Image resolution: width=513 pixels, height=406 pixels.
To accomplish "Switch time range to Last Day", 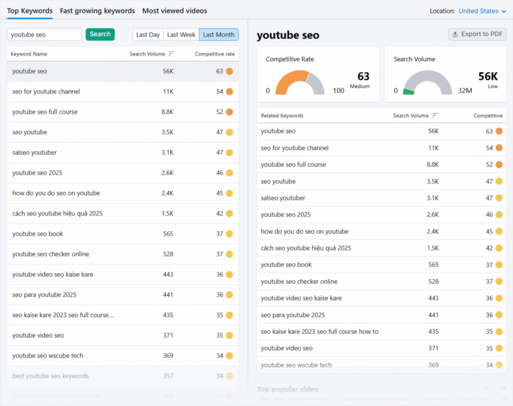I will pos(148,35).
